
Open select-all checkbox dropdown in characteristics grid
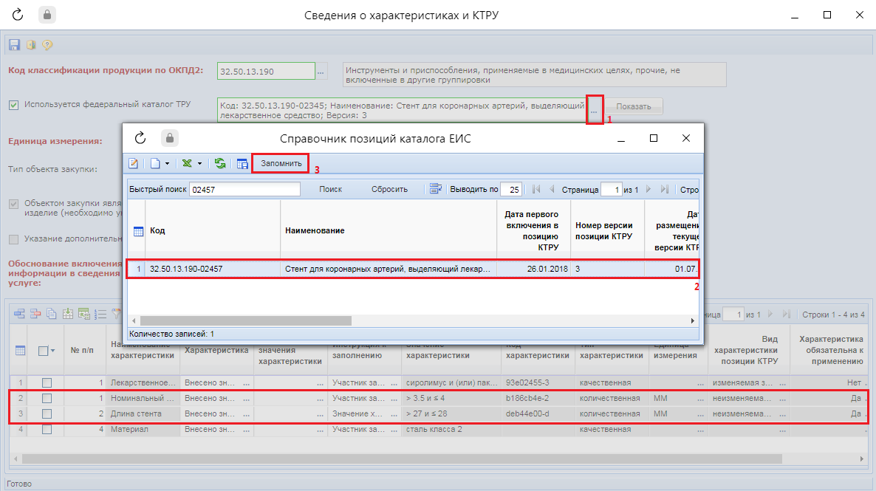click(52, 351)
